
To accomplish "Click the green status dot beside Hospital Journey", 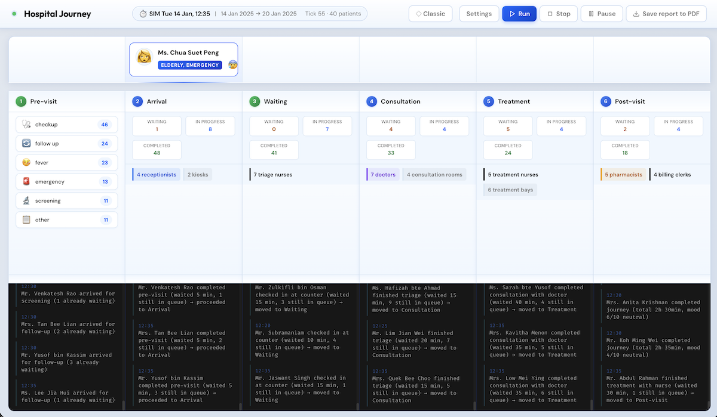I will [14, 14].
